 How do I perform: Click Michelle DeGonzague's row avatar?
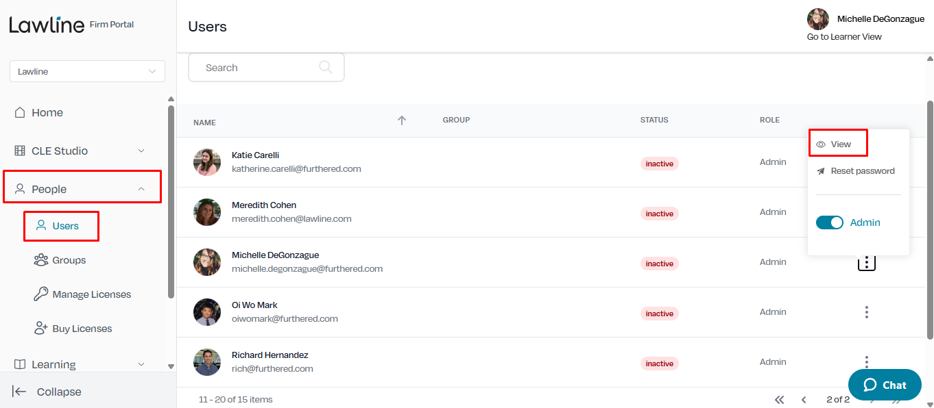(x=207, y=262)
